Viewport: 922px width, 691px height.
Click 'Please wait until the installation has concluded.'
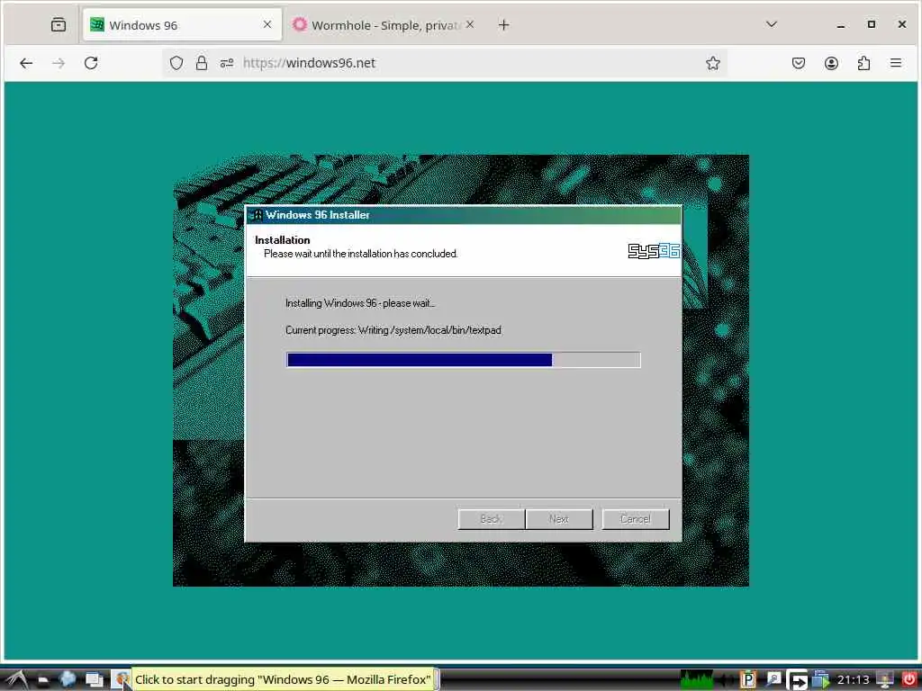360,254
